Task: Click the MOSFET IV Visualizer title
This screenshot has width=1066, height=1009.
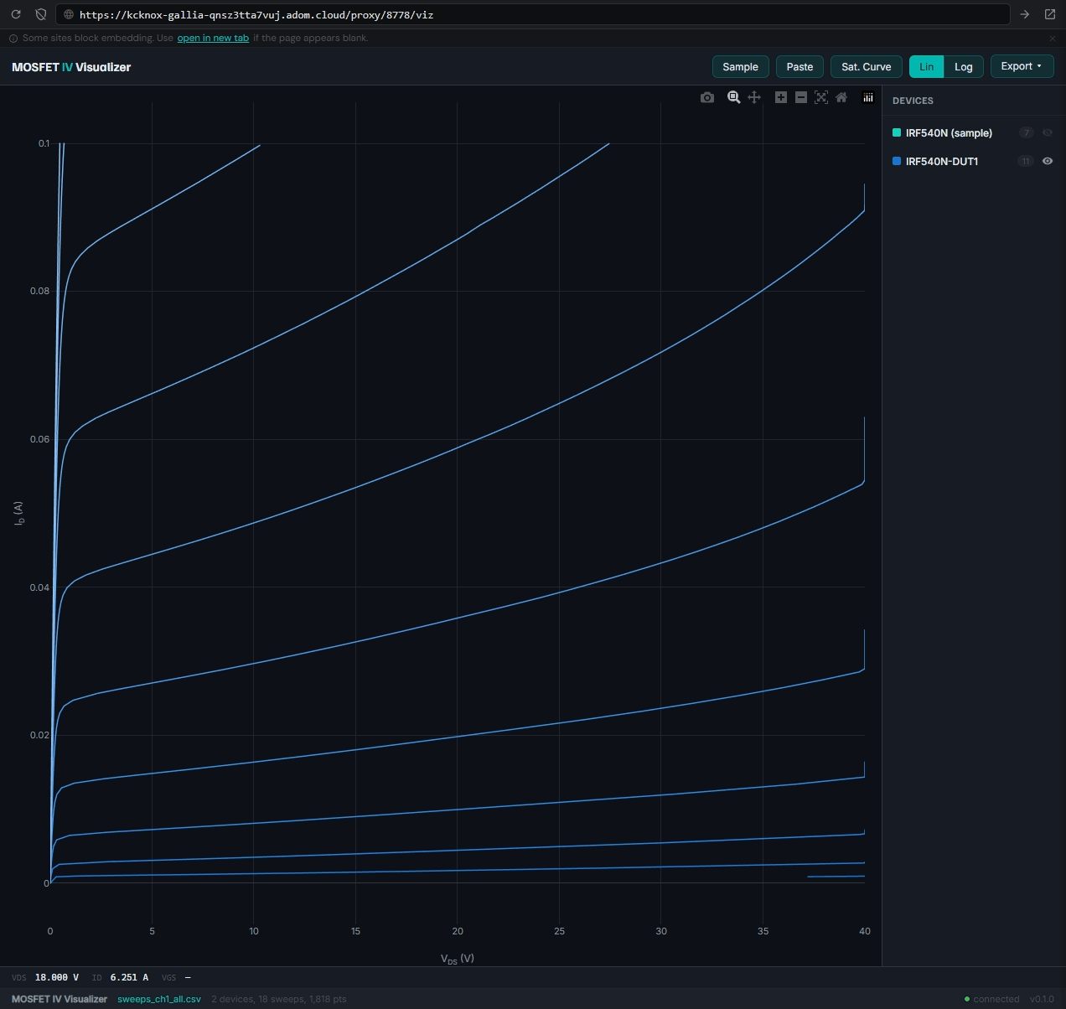Action: [x=71, y=67]
